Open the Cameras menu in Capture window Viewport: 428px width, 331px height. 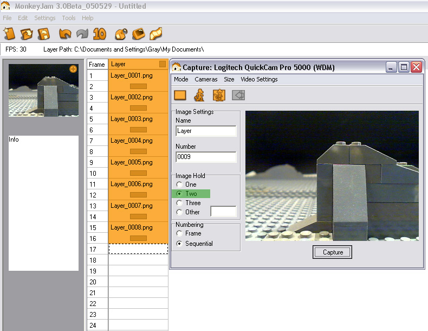(206, 79)
